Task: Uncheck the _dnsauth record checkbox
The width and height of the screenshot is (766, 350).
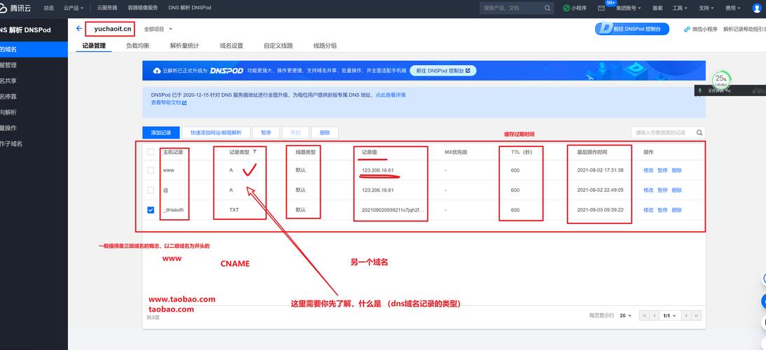Action: [x=151, y=209]
